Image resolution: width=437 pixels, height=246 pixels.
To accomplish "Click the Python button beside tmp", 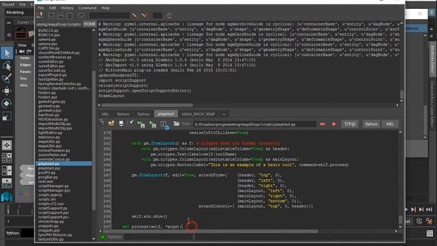I will point(371,124).
